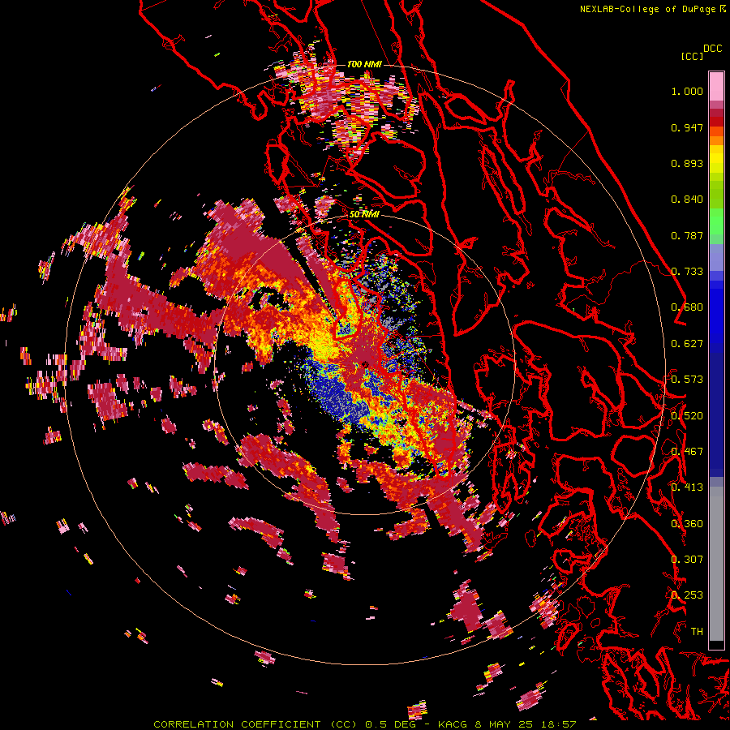Screen dimensions: 730x730
Task: Click the KACG station identifier
Action: [x=453, y=724]
